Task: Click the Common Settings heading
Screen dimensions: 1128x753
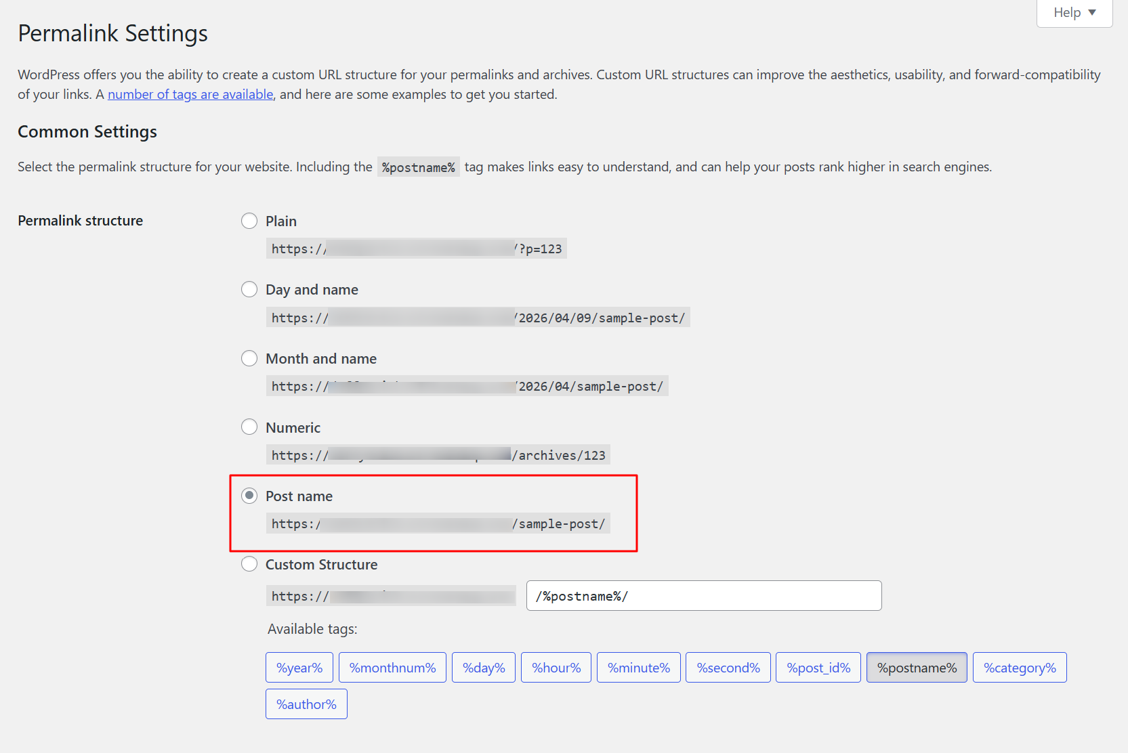Action: pos(87,131)
